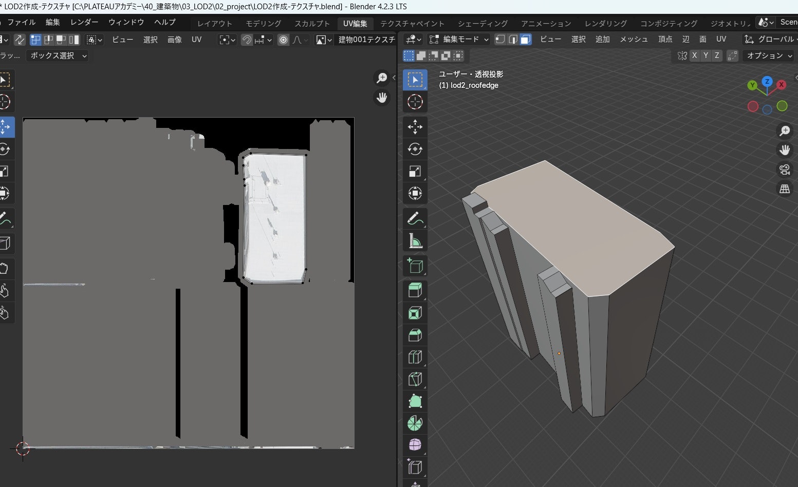798x487 pixels.
Task: Click the Spin tool icon
Action: [415, 423]
